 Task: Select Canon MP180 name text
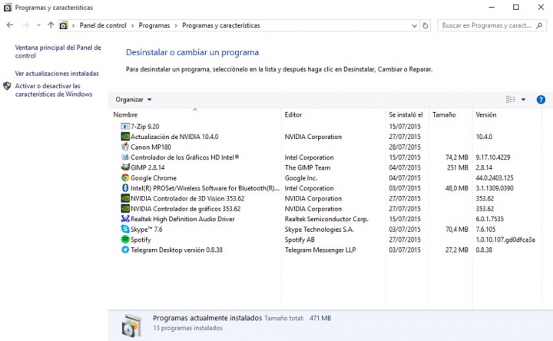click(151, 147)
